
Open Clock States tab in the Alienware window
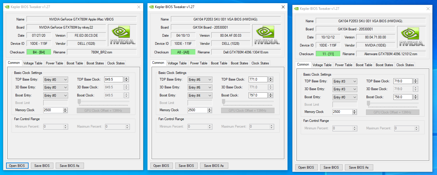(x=405, y=65)
